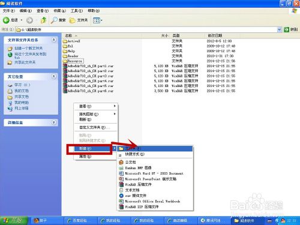Select the ActiveX folder icon

[x=65, y=41]
